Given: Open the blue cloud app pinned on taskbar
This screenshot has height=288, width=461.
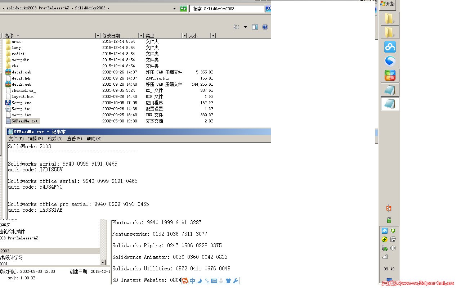Looking at the screenshot, I should point(390,47).
